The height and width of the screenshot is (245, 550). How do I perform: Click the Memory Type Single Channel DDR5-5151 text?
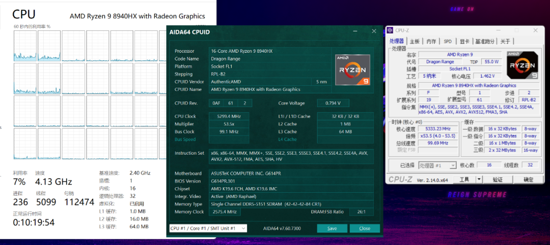(x=266, y=204)
